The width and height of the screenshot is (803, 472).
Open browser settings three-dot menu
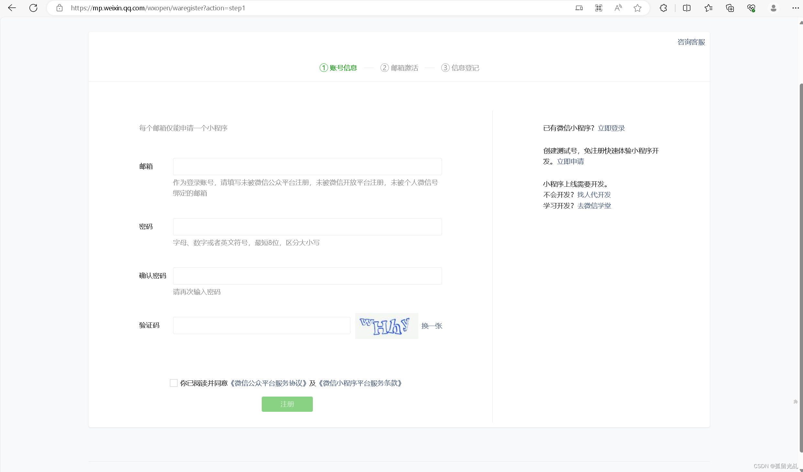click(795, 8)
